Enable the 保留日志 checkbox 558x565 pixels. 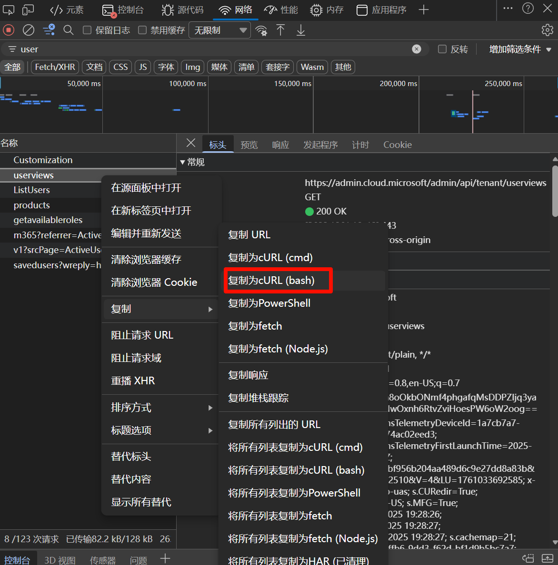coord(87,30)
